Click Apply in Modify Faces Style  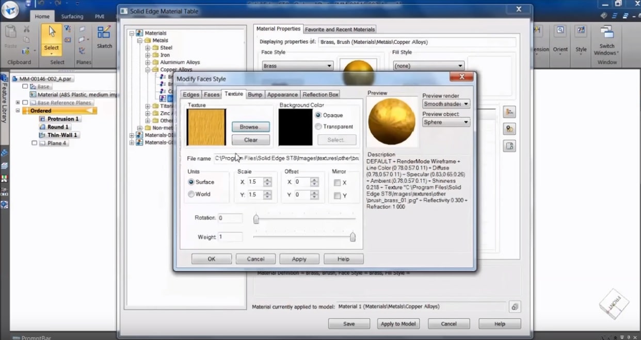click(x=299, y=259)
